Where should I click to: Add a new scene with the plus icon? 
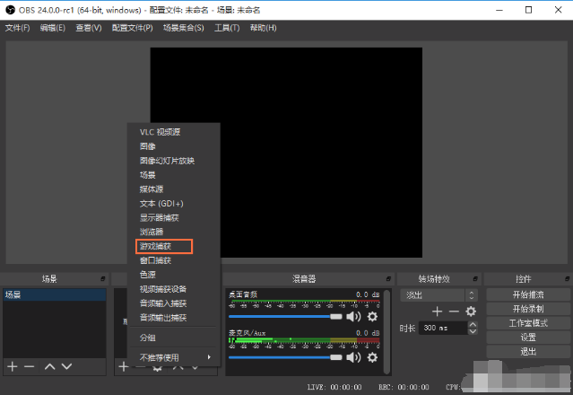tap(13, 366)
